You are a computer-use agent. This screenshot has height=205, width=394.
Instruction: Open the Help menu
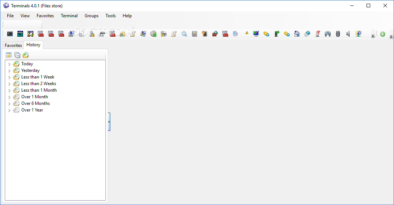click(127, 16)
